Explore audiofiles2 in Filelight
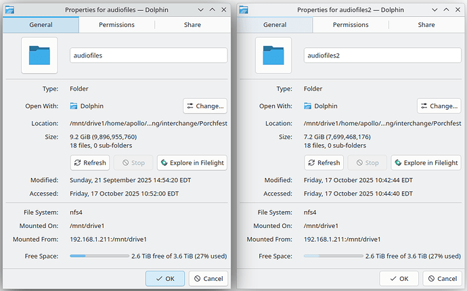This screenshot has width=467, height=291. click(426, 162)
